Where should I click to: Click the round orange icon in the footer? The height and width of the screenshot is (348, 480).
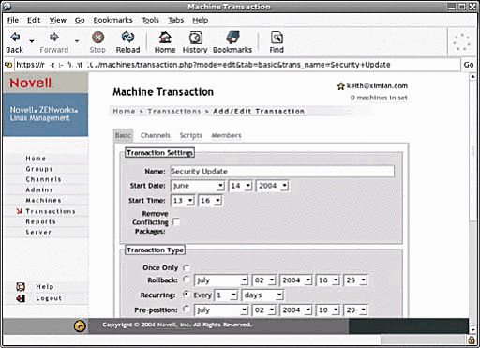pyautogui.click(x=80, y=326)
